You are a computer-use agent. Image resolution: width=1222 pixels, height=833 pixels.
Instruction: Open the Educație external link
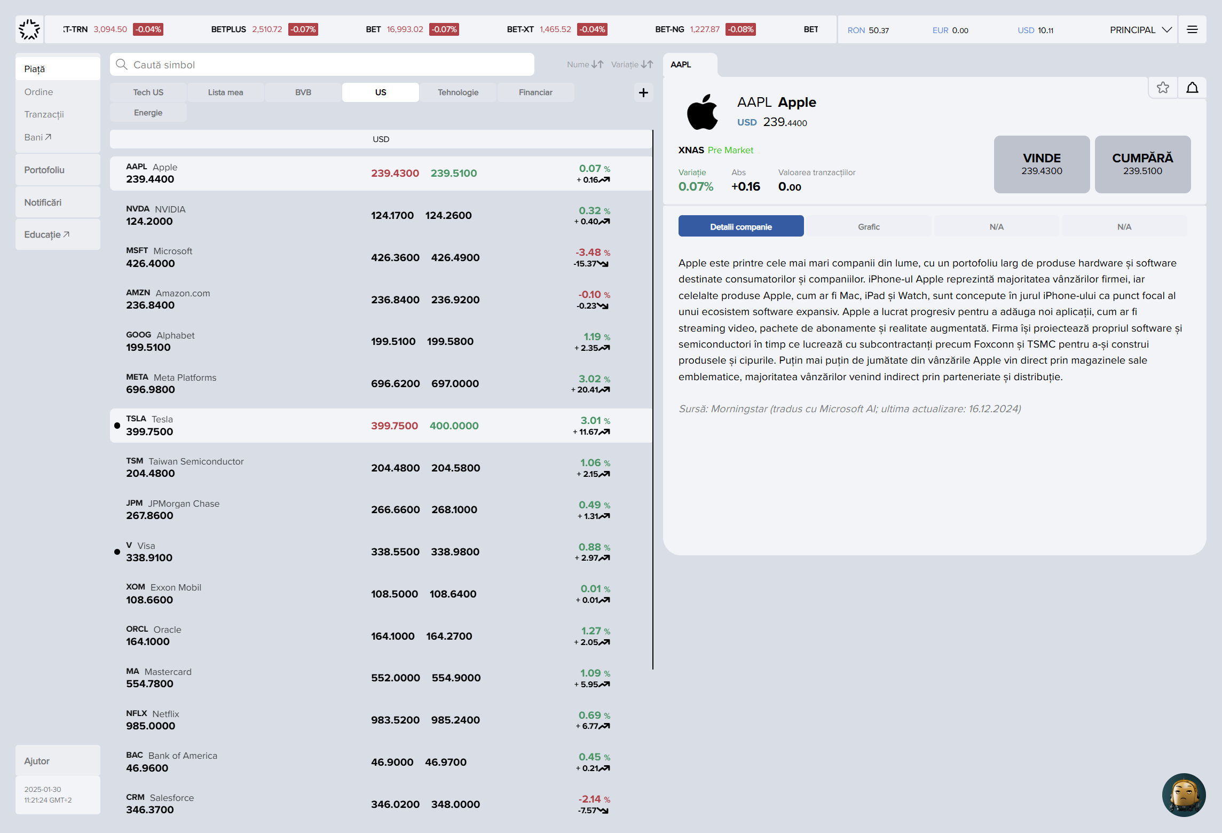click(58, 234)
